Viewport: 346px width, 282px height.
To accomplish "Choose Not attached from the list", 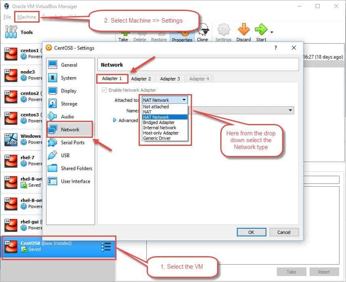I will [165, 107].
